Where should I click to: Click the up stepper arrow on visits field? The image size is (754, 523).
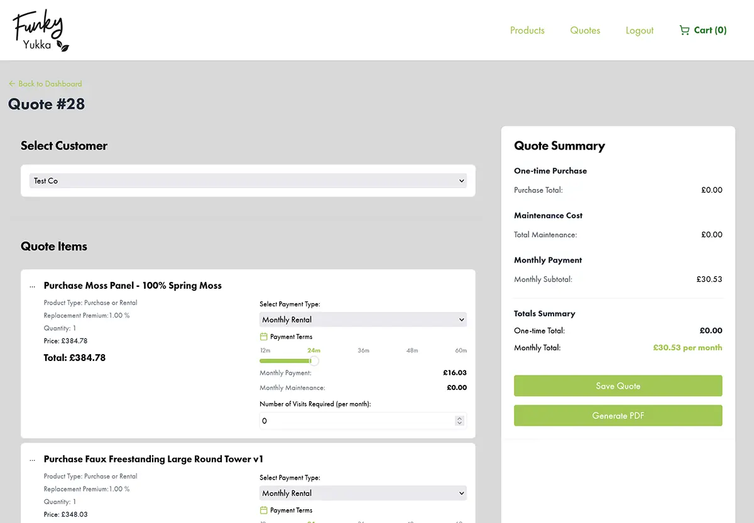point(460,418)
